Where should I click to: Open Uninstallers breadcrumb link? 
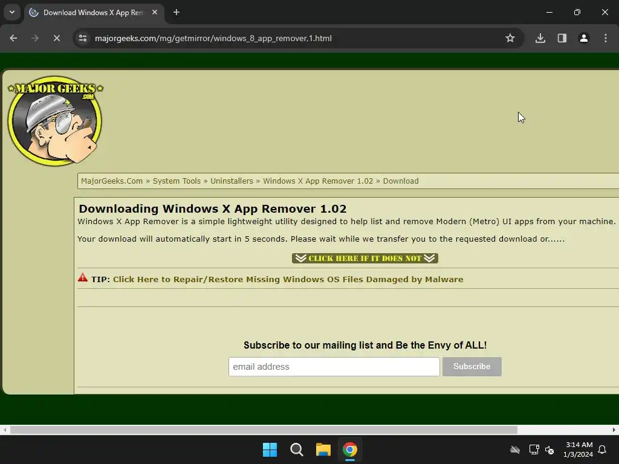[232, 181]
